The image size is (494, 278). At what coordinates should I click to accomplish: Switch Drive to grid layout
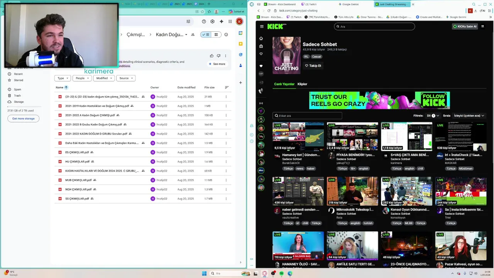216,34
